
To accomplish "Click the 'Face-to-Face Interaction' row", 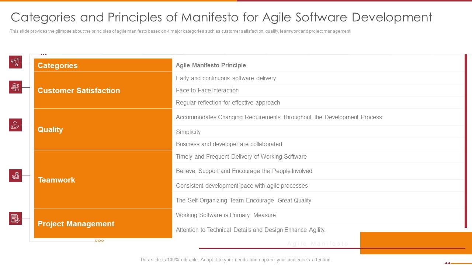I will [318, 90].
